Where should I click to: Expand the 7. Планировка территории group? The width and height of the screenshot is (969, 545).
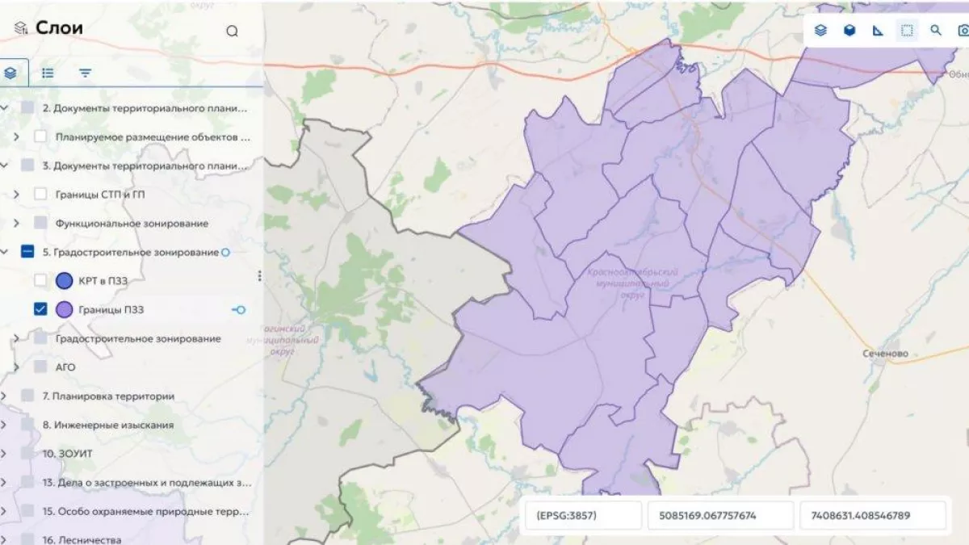[x=4, y=396]
